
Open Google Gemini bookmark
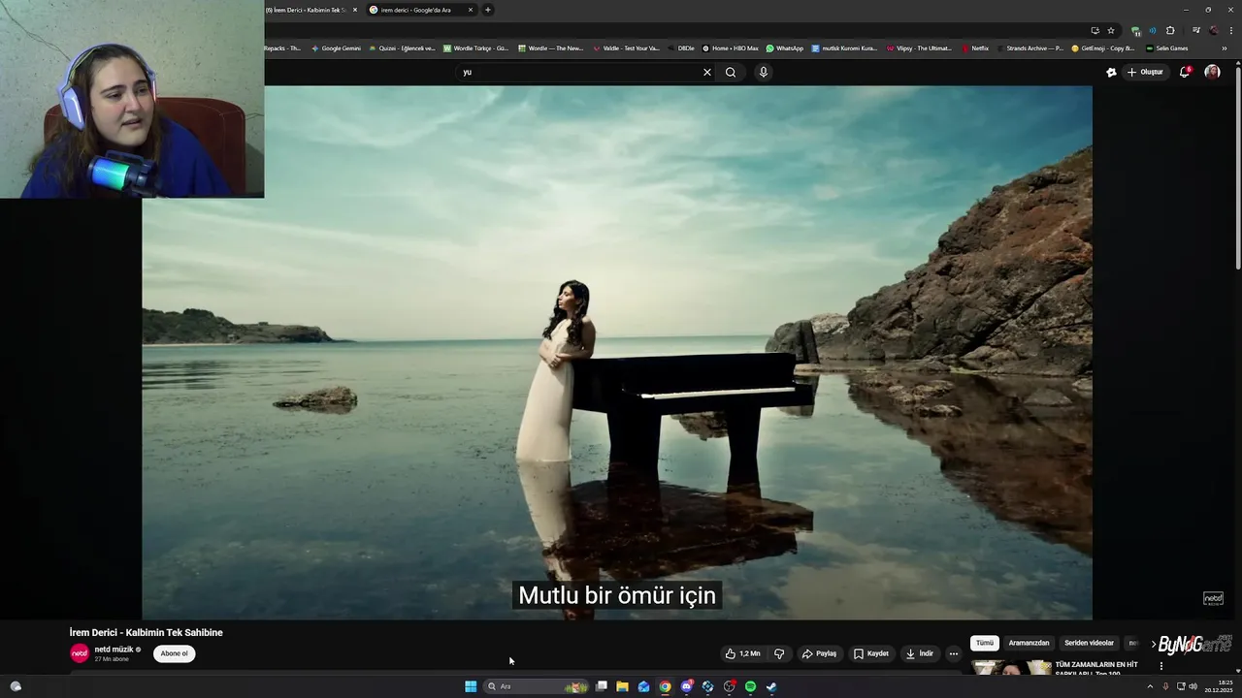click(336, 48)
